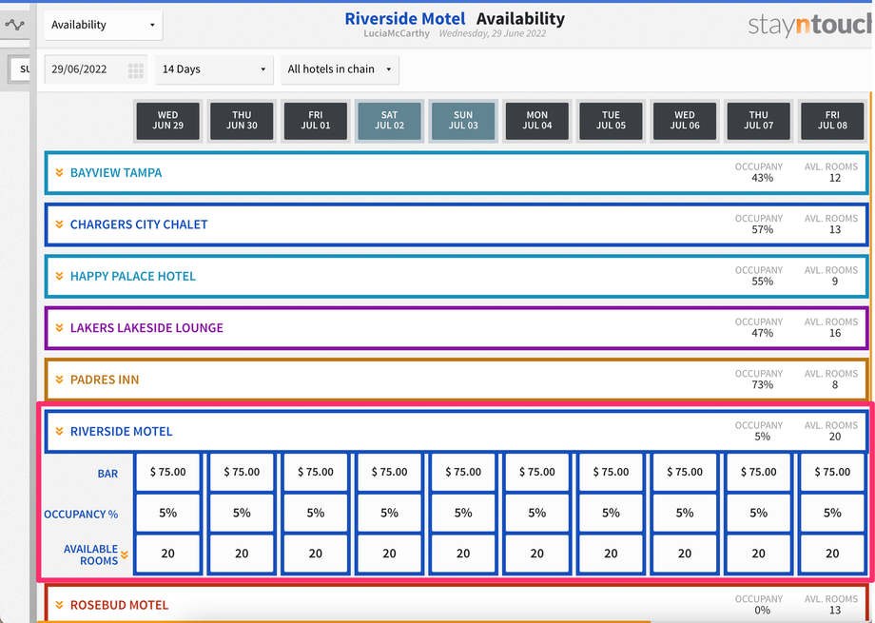Click the StayNTouch logo
The height and width of the screenshot is (623, 875).
(x=811, y=25)
